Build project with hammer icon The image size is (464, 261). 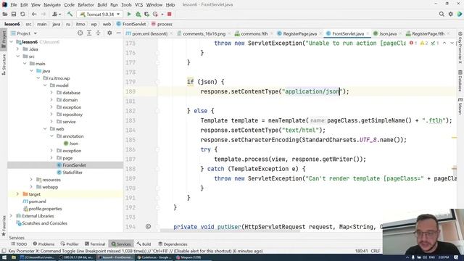coord(70,14)
